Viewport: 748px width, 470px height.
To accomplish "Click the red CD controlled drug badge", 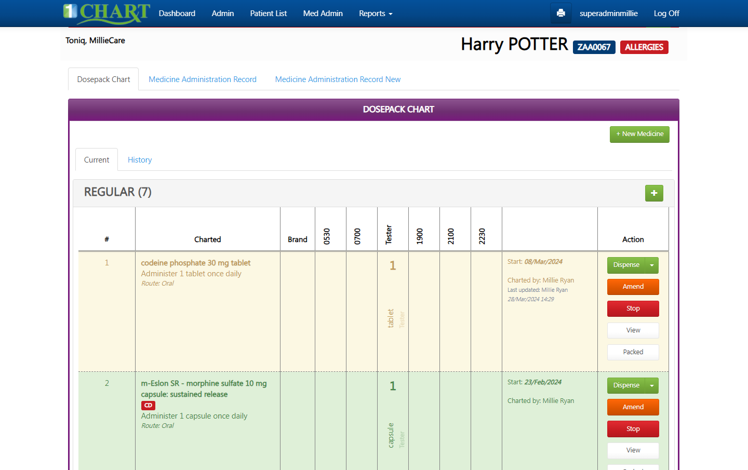I will pos(148,406).
